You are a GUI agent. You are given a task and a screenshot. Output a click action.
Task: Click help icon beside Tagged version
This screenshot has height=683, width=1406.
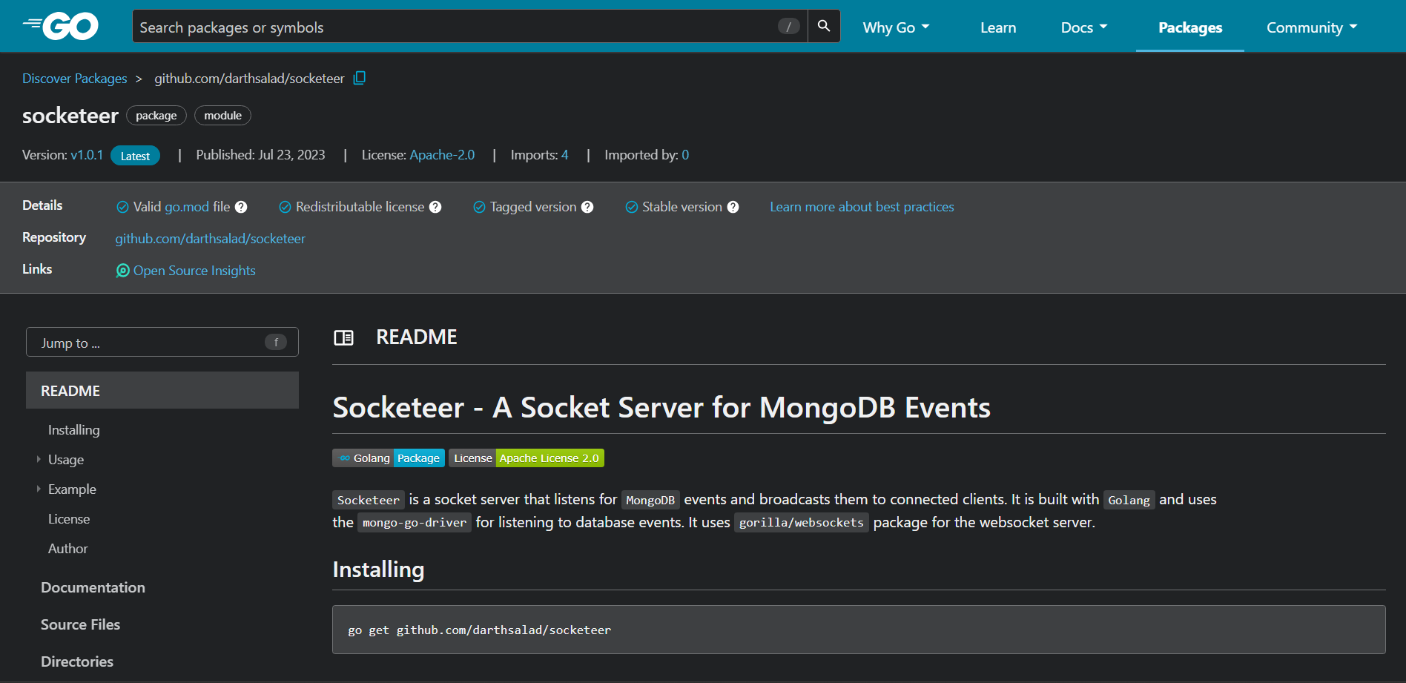587,208
